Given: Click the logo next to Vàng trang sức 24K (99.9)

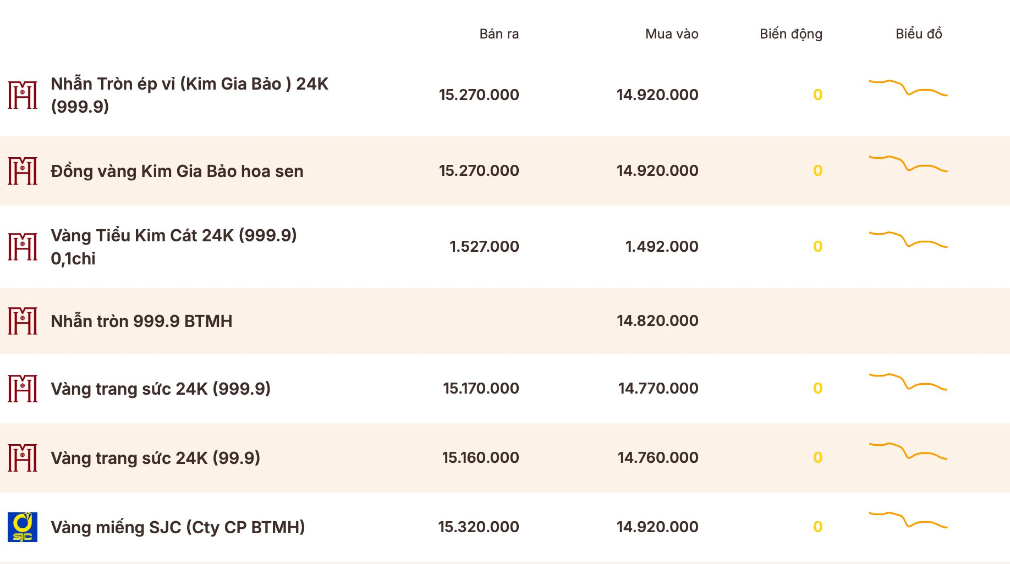Looking at the screenshot, I should point(23,458).
